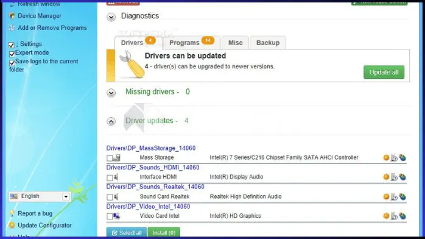Click the Update all button
The image size is (425, 239).
(384, 72)
